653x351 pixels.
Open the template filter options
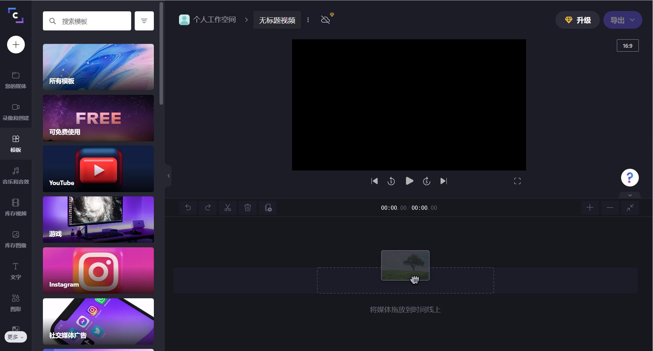tap(144, 21)
